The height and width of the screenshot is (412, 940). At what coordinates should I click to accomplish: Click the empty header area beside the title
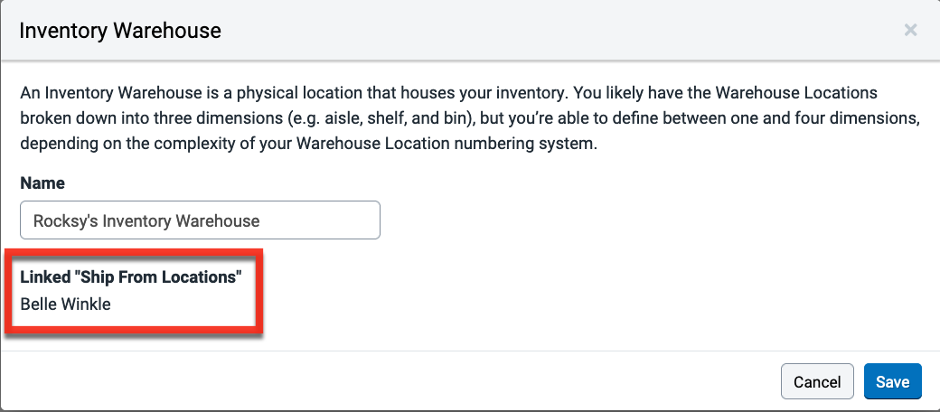(542, 31)
